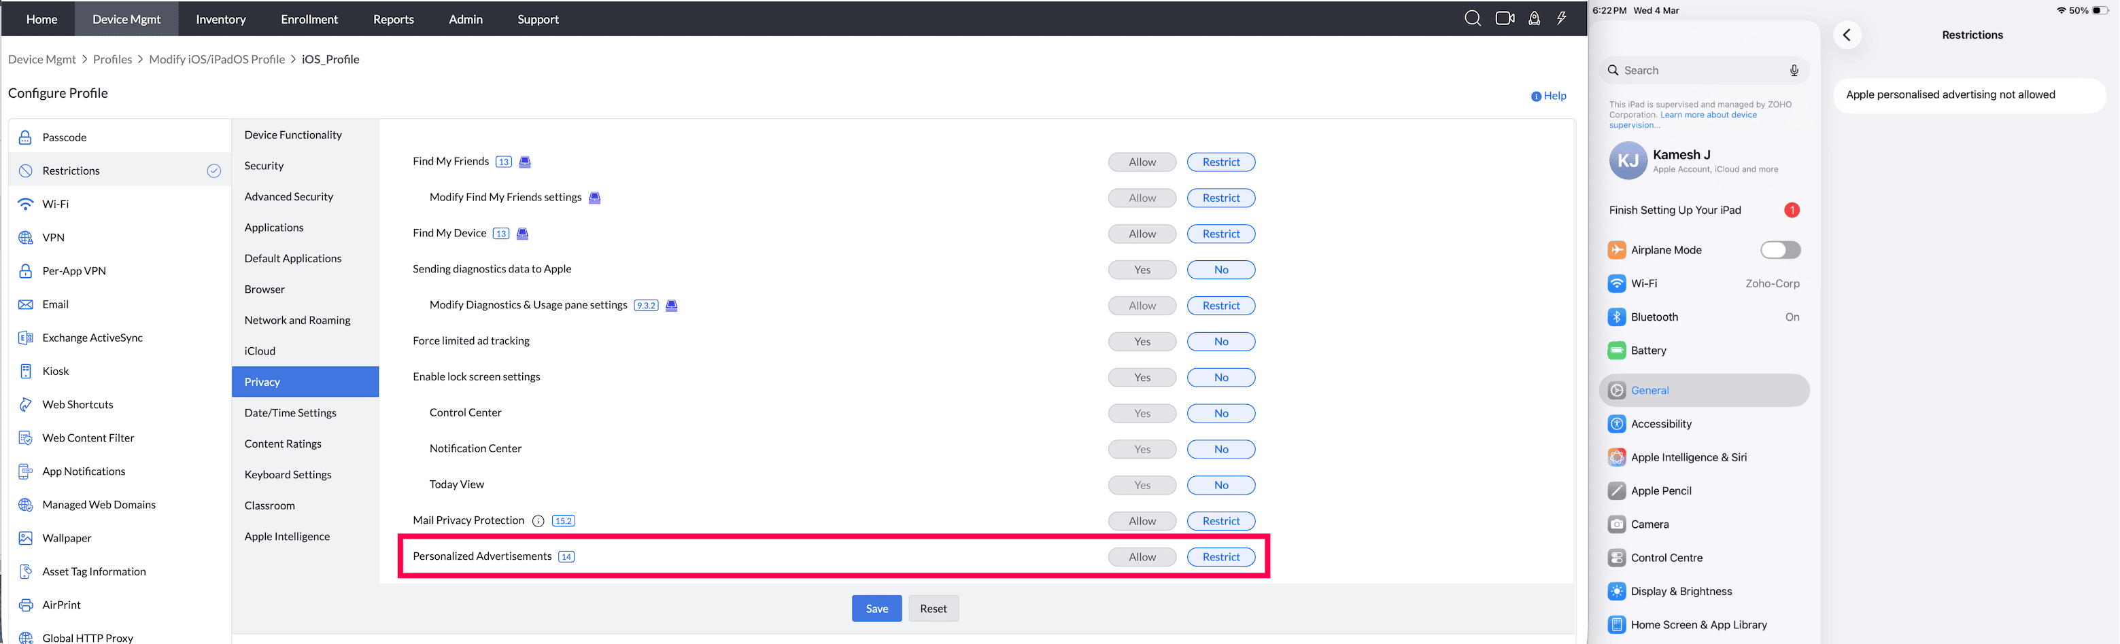Click supervised icon next to Find My Device
The image size is (2120, 644).
pos(522,234)
